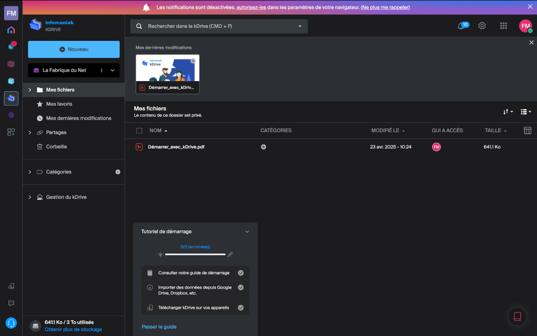The height and width of the screenshot is (336, 537).
Task: Click the tutorial progress bar
Action: click(x=195, y=254)
